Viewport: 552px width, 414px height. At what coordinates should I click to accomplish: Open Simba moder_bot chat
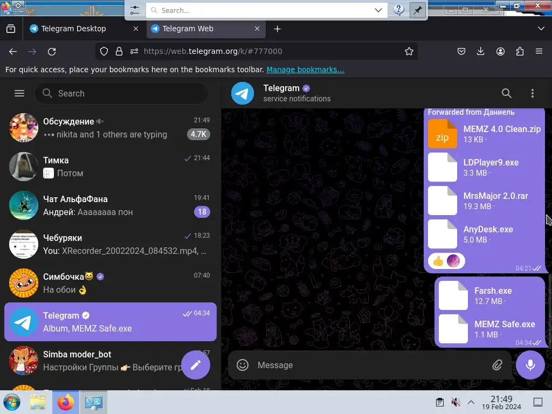[x=110, y=361]
